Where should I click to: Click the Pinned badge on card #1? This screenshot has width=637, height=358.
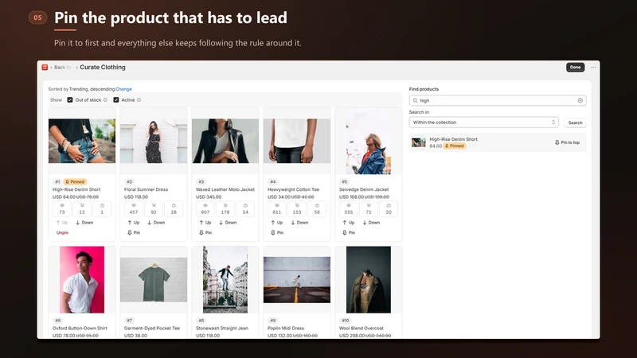[x=75, y=182]
